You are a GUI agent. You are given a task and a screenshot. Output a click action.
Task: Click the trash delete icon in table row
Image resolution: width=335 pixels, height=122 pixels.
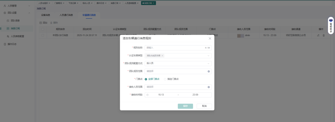click(324, 35)
